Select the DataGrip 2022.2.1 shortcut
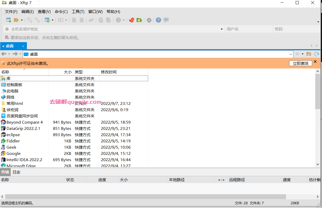The height and width of the screenshot is (208, 322). click(x=74, y=129)
